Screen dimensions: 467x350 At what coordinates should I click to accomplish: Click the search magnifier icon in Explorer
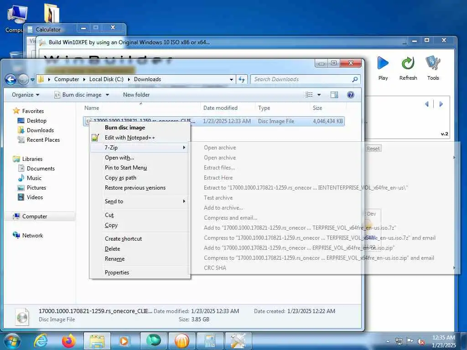(x=355, y=79)
